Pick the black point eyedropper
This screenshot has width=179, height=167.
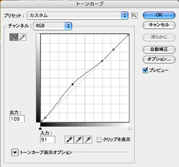click(x=69, y=139)
